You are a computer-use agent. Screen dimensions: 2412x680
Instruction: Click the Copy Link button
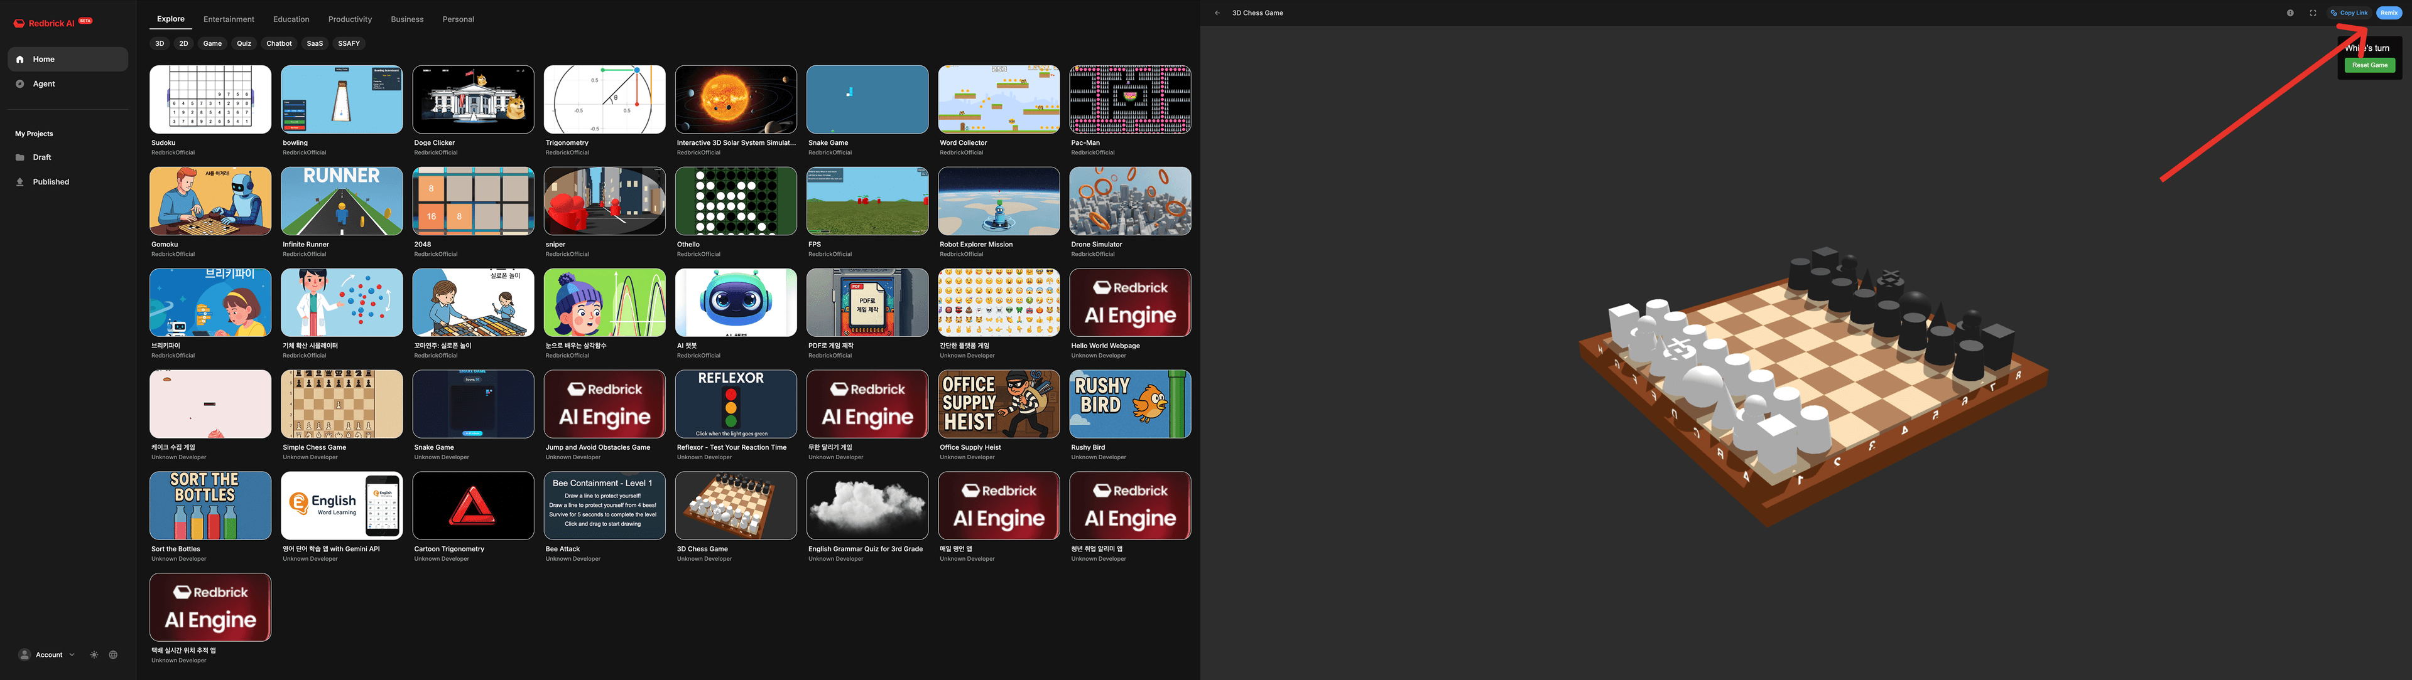(x=2349, y=13)
